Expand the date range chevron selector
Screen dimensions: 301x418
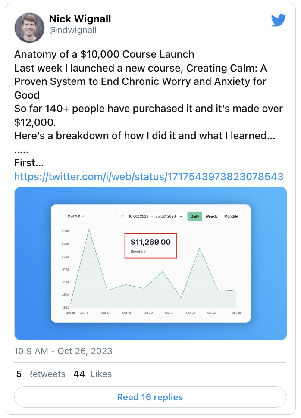[181, 216]
